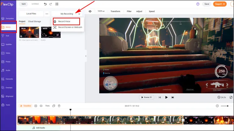This screenshot has width=234, height=131.
Task: Open the Transform options
Action: (115, 11)
